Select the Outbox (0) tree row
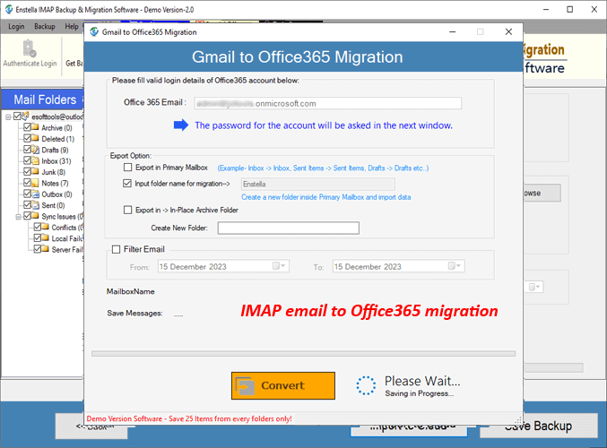 pos(56,194)
